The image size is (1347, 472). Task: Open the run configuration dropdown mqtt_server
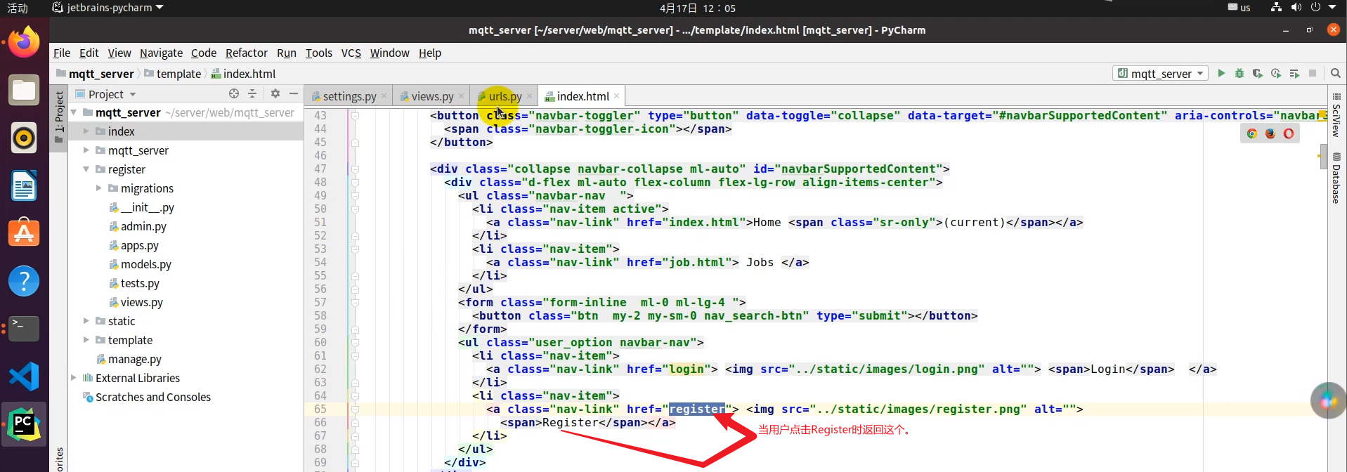point(1161,73)
